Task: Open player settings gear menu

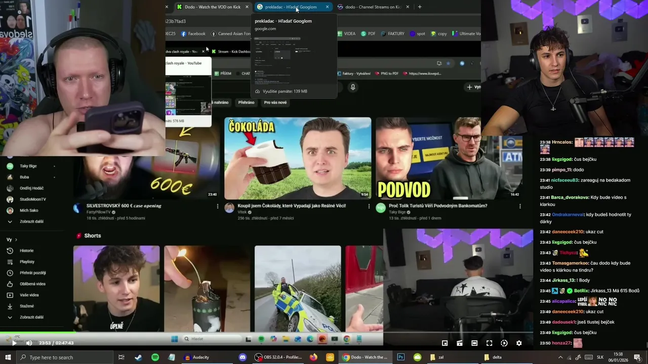Action: point(519,343)
